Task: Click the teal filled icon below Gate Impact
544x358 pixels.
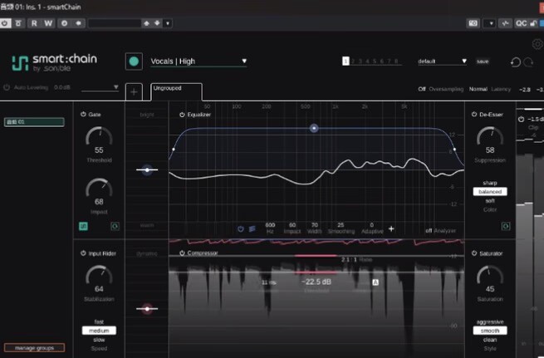Action: (x=83, y=226)
